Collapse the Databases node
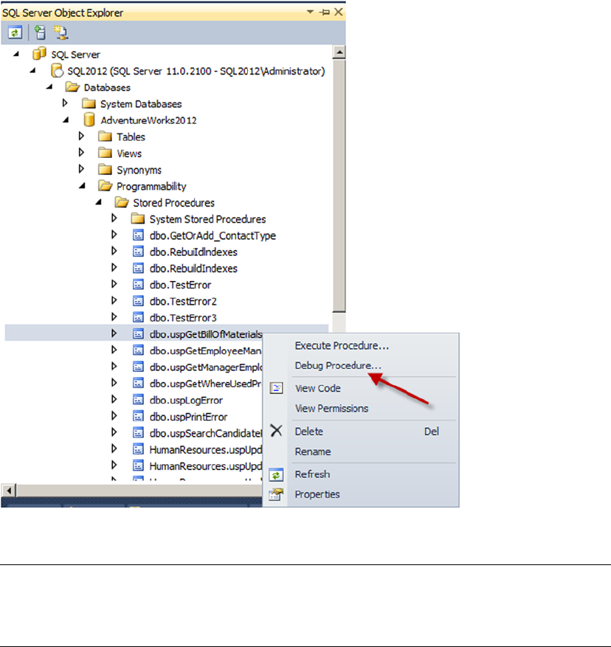This screenshot has height=647, width=611. coord(49,86)
